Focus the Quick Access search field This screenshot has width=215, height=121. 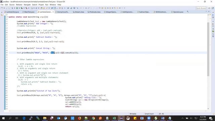[201, 8]
